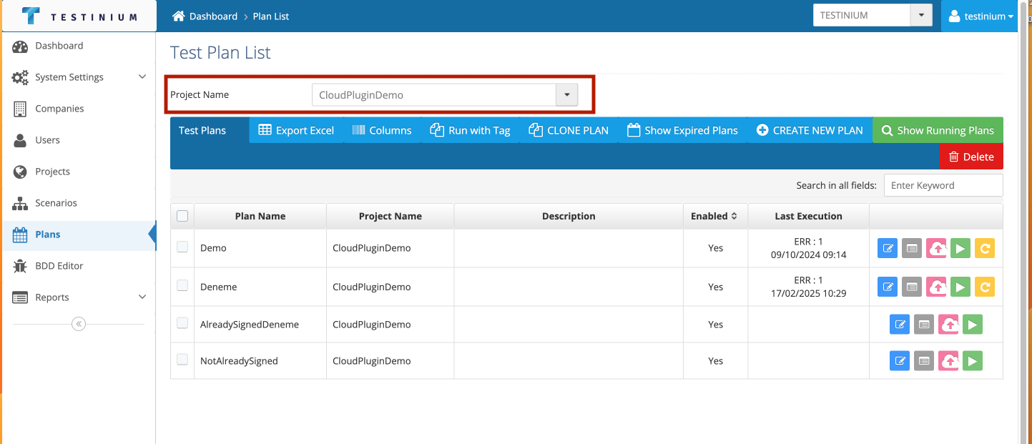Select the Test Plans tab

[x=202, y=130]
